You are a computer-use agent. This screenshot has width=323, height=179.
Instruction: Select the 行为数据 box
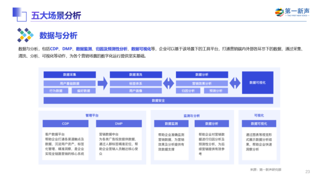pos(56,91)
